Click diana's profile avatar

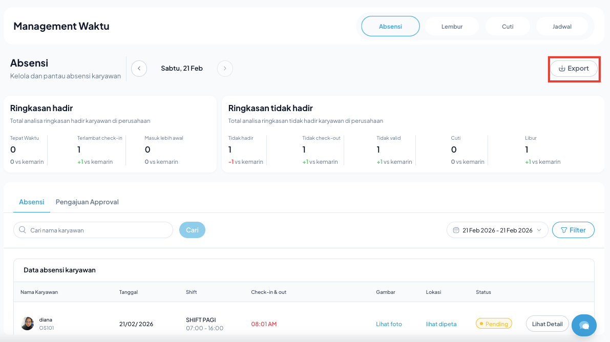pyautogui.click(x=27, y=324)
